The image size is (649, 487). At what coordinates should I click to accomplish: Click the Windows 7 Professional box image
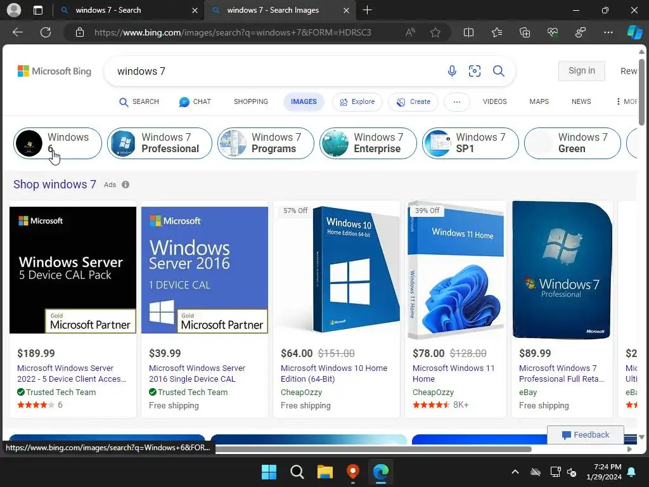point(562,270)
